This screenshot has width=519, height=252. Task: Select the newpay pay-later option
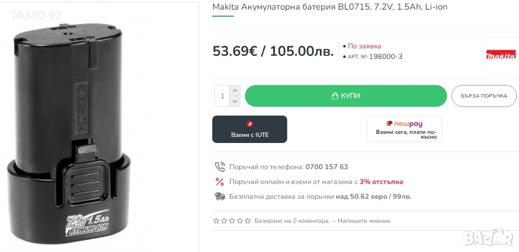[404, 129]
